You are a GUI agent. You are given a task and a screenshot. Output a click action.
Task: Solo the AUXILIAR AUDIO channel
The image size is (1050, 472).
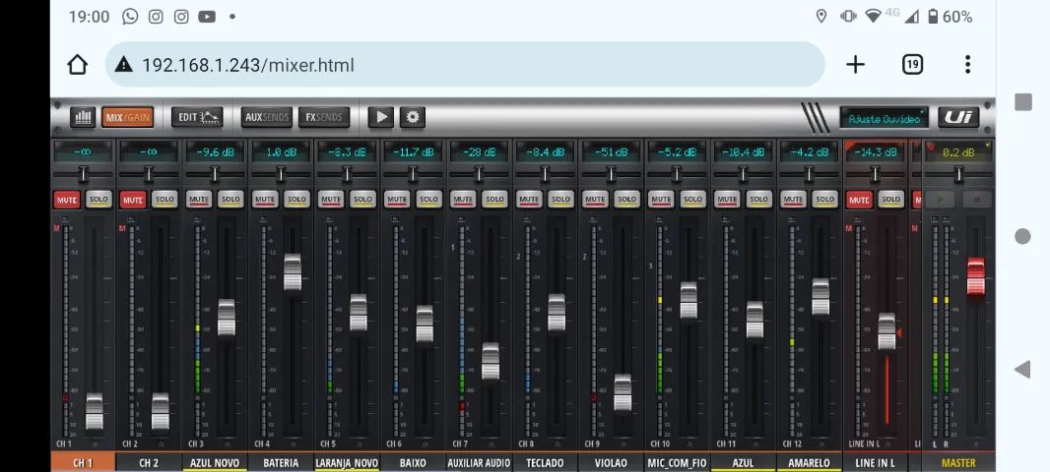click(x=494, y=200)
